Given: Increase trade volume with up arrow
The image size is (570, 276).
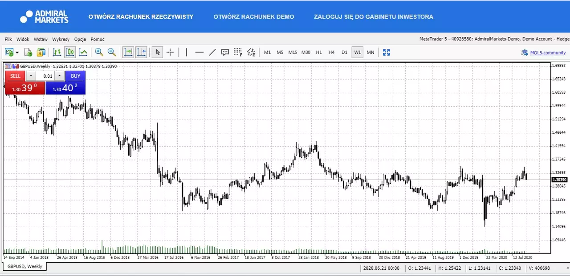Looking at the screenshot, I should (60, 76).
